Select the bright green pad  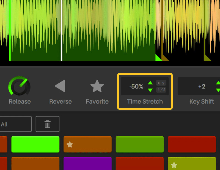[35, 144]
